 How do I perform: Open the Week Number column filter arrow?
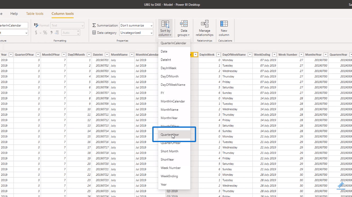pos(301,55)
